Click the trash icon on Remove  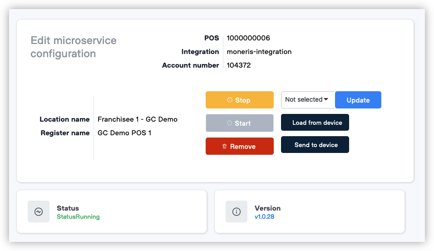point(224,146)
